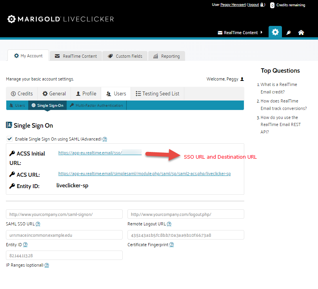Click help icon beside IP Ranges (optional)
The height and width of the screenshot is (289, 318).
coord(47,265)
